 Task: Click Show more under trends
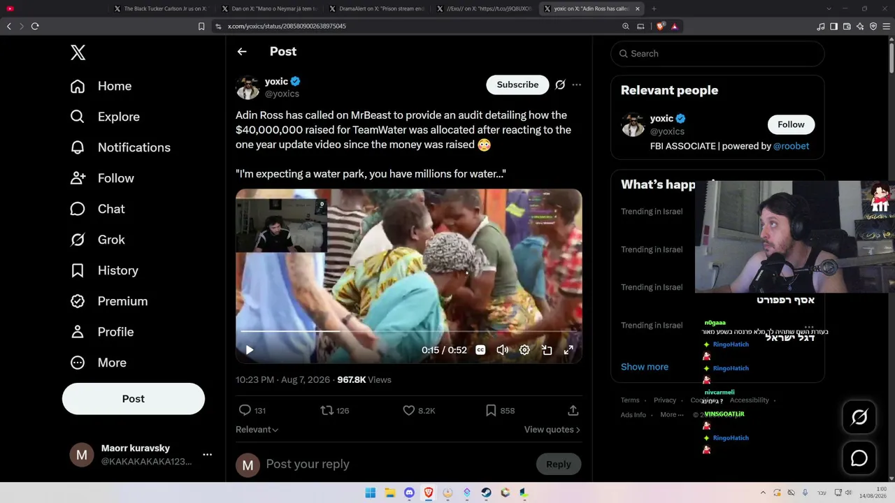pyautogui.click(x=645, y=367)
